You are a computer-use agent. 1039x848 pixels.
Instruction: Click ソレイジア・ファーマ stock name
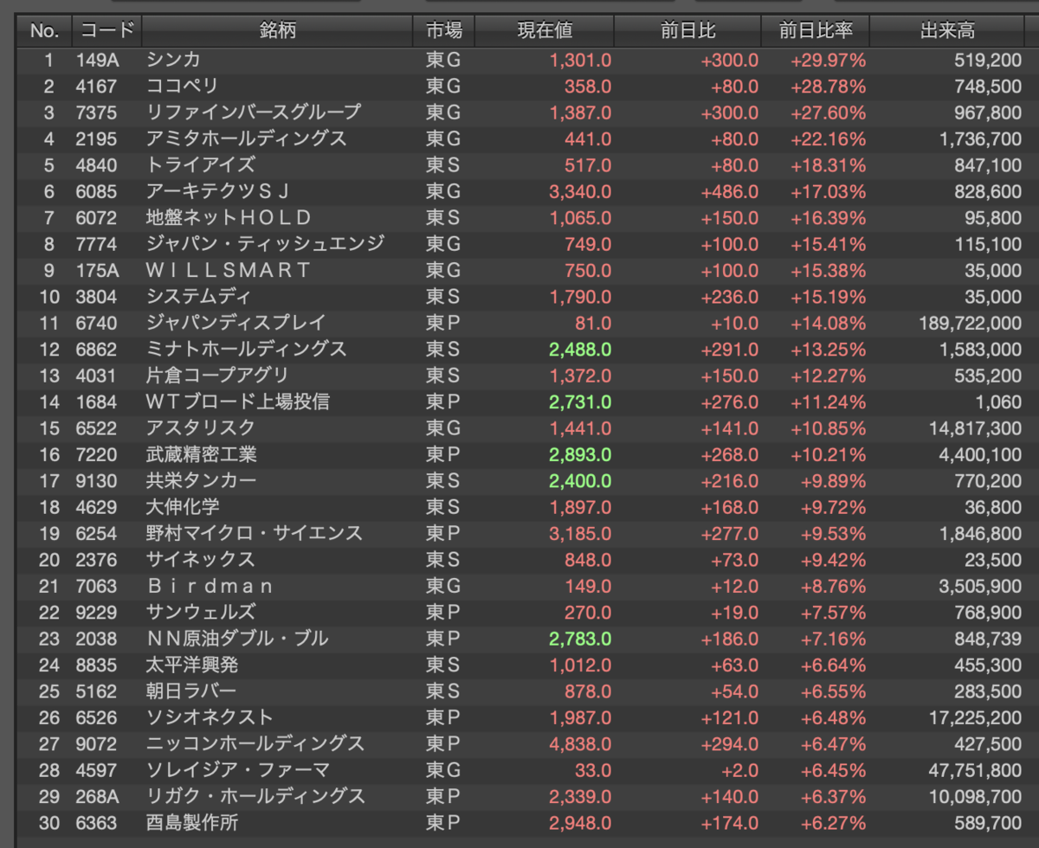pyautogui.click(x=238, y=769)
